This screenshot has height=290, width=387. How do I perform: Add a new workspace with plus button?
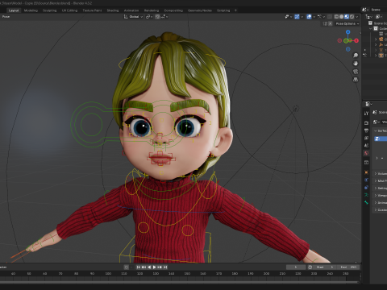tap(235, 10)
